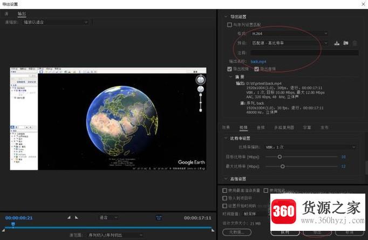The height and width of the screenshot is (240, 368).
Task: Enable the 使用预览 checkbox
Action: click(x=266, y=190)
